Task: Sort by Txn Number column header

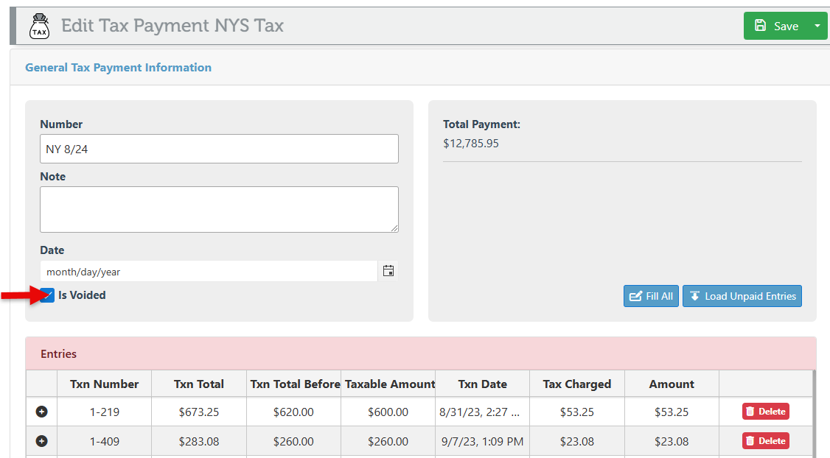Action: [104, 384]
